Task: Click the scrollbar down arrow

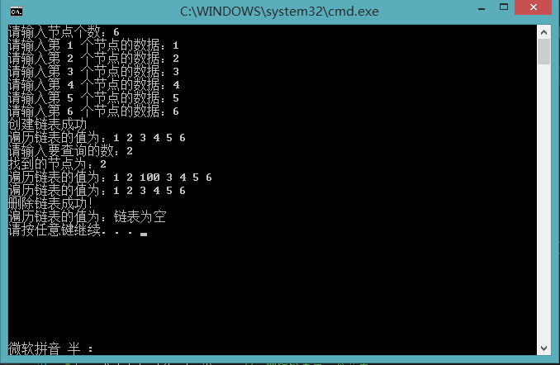Action: [544, 348]
